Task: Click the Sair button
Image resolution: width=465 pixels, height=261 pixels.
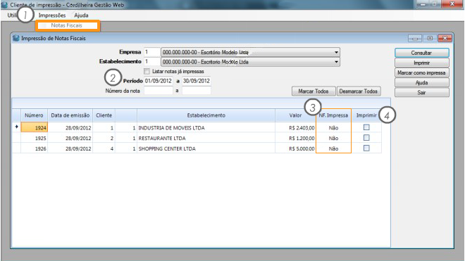Action: [421, 92]
